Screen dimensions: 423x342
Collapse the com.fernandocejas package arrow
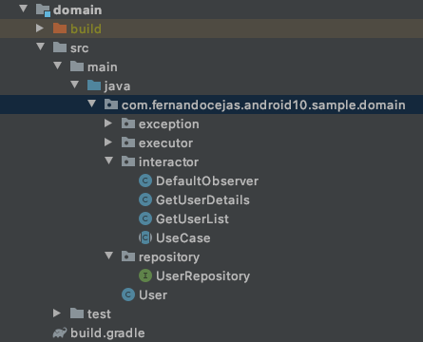[x=92, y=104]
